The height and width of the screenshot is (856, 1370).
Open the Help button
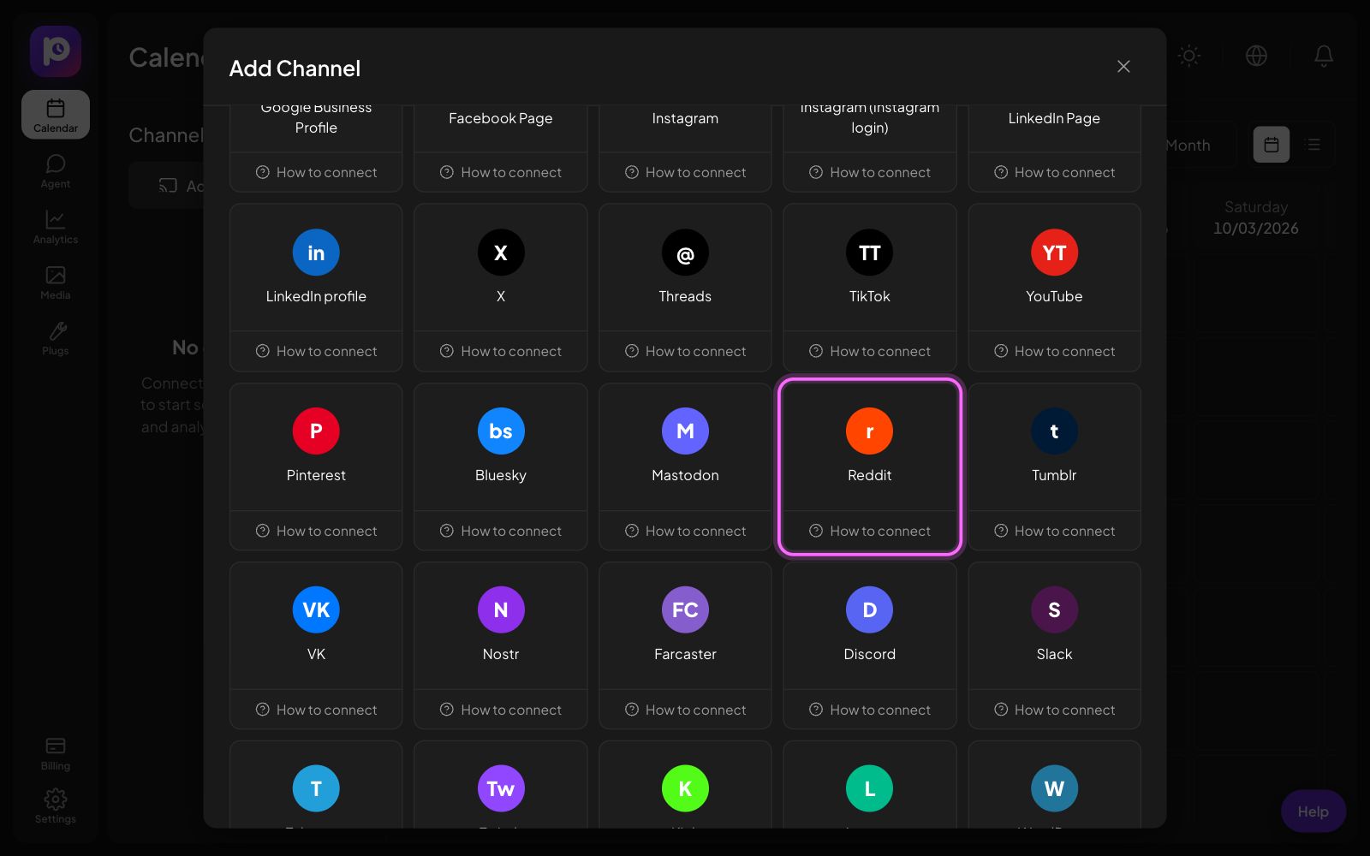click(1313, 811)
